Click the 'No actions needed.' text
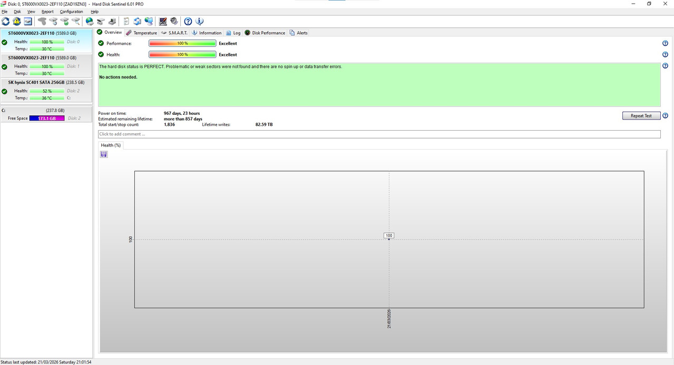 (118, 77)
